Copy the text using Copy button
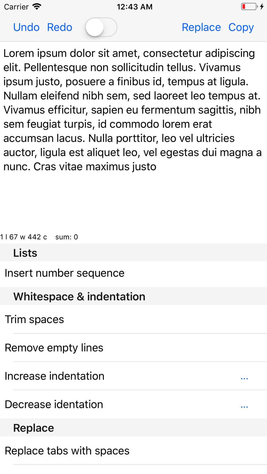This screenshot has height=474, width=267. point(241,27)
